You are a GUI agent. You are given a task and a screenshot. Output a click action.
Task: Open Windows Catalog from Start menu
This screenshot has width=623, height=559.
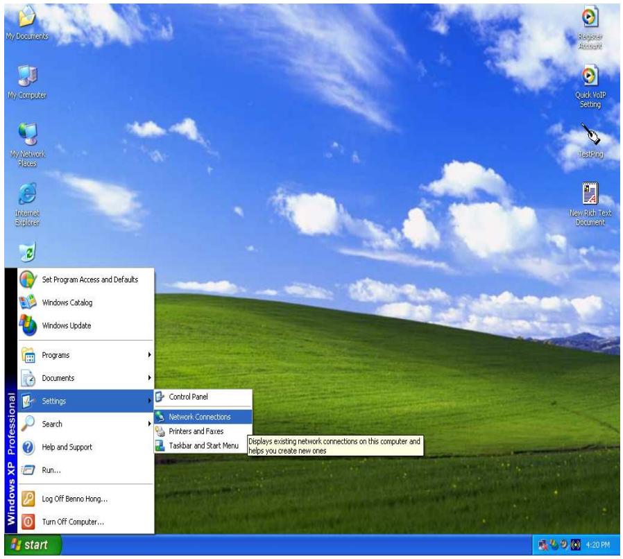tap(86, 302)
